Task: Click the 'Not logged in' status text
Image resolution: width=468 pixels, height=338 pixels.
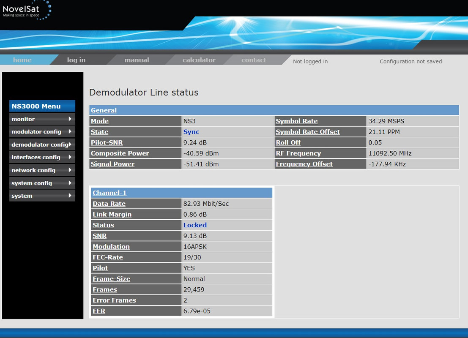Action: point(310,61)
